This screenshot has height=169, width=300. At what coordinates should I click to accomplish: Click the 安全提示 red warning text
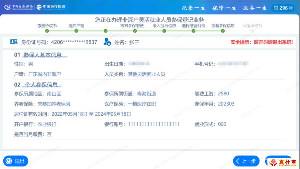[261, 42]
